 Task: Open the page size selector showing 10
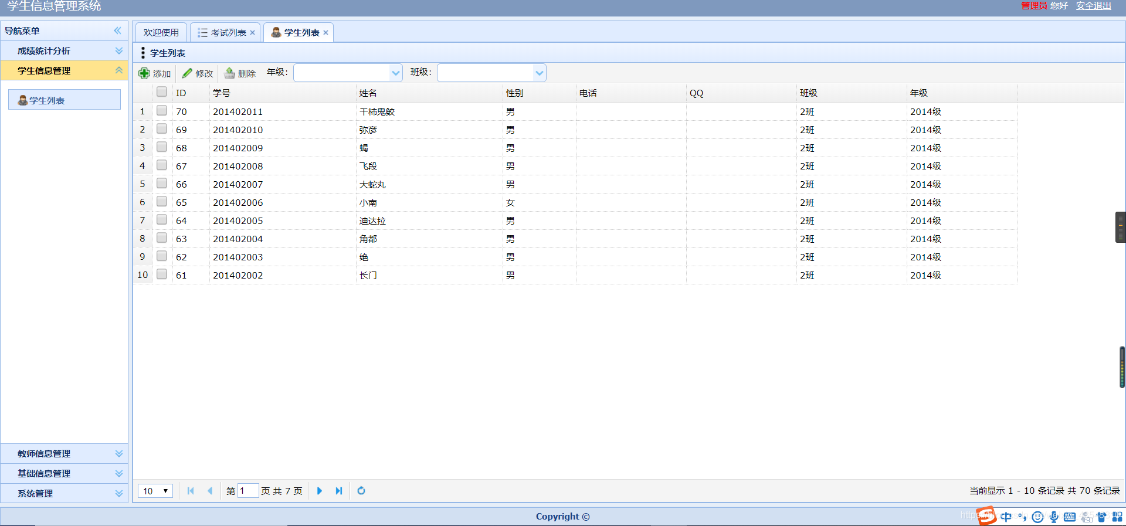click(155, 491)
